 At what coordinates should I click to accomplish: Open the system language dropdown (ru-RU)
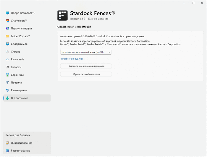(x=86, y=52)
